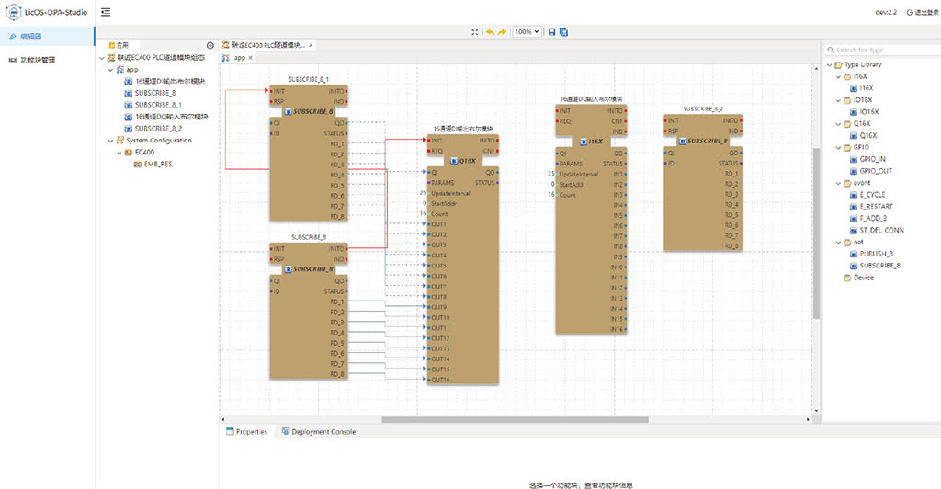Click the undo arrow icon

[490, 31]
